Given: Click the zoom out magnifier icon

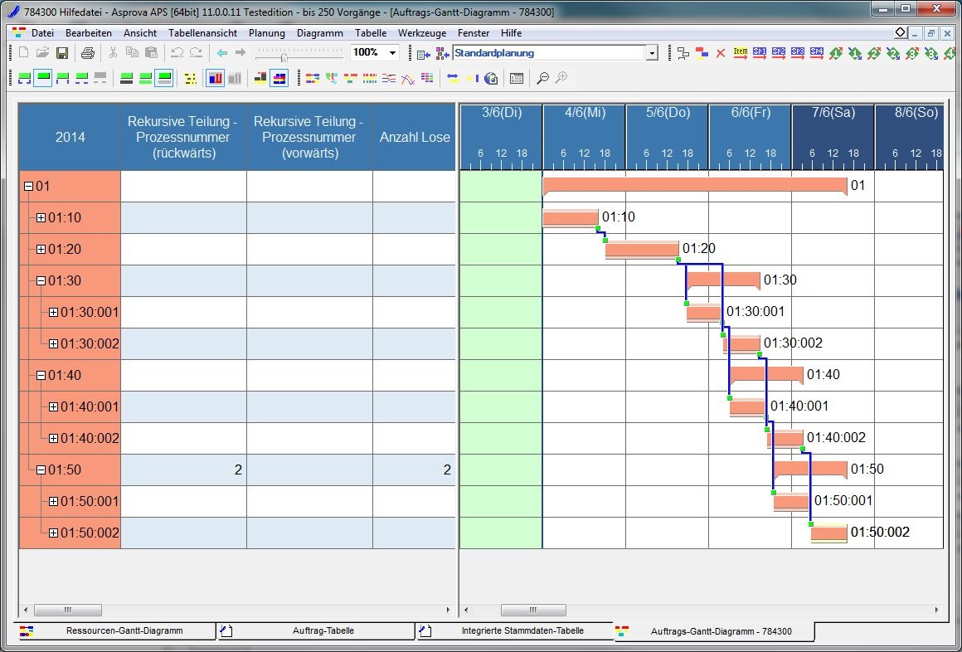Looking at the screenshot, I should point(542,78).
